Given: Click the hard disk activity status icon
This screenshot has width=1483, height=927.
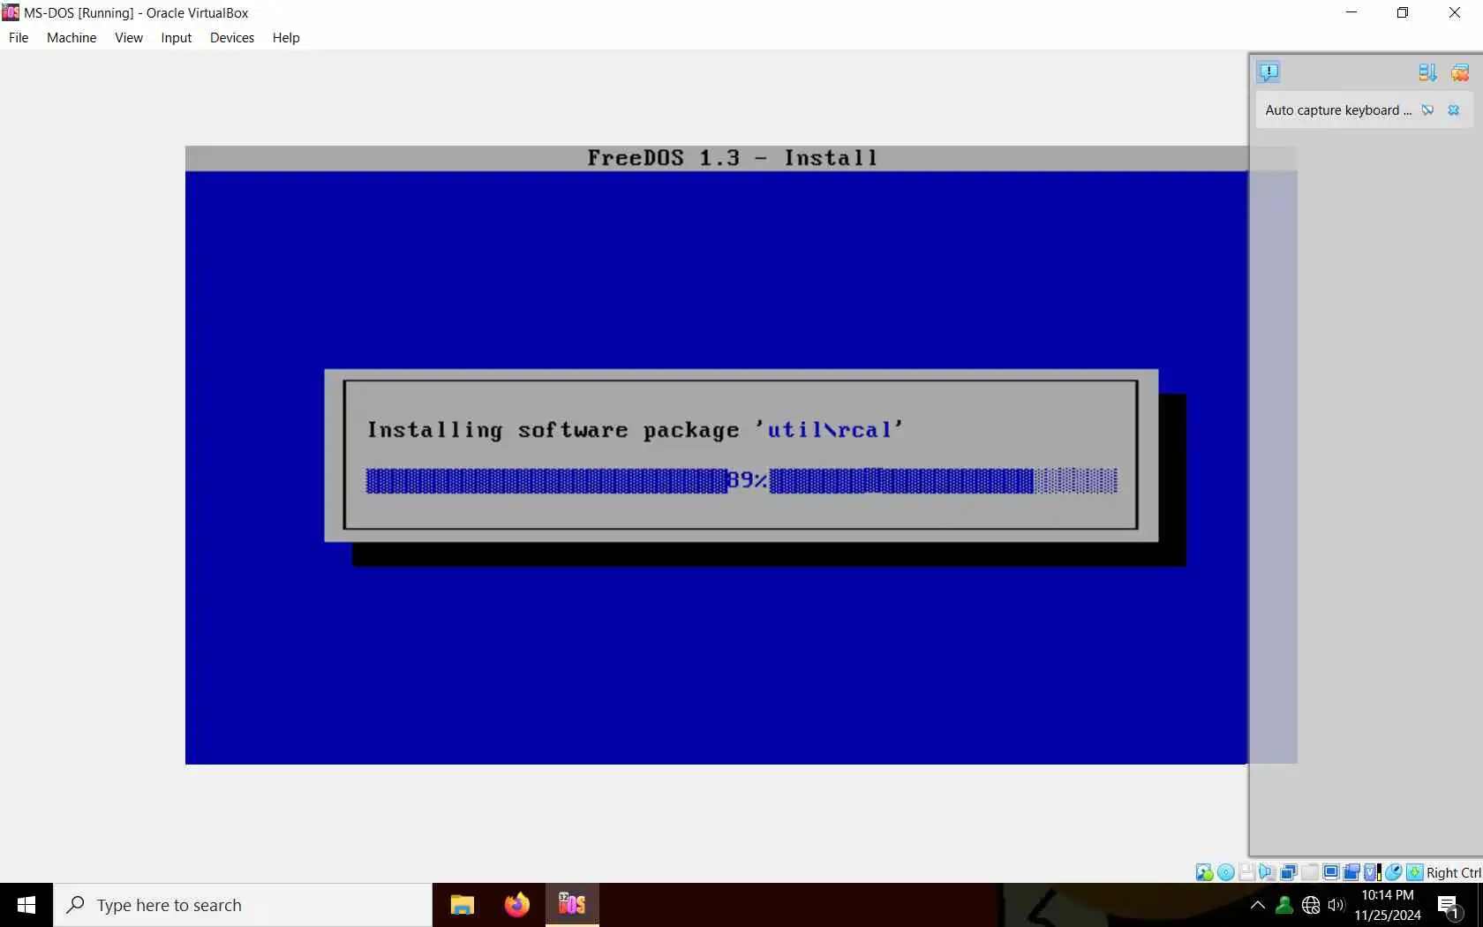Looking at the screenshot, I should [1204, 872].
